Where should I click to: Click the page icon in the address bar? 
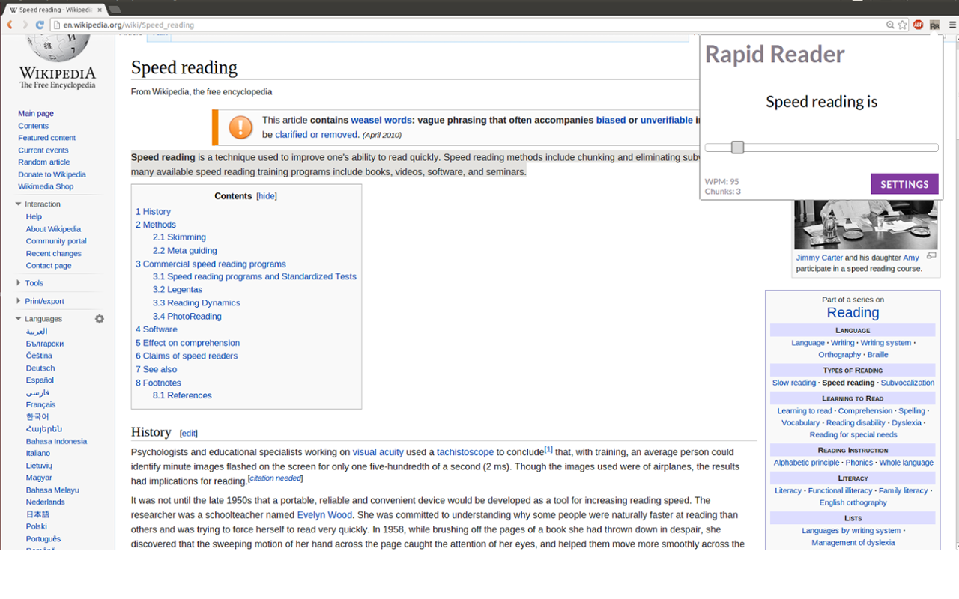click(x=57, y=25)
